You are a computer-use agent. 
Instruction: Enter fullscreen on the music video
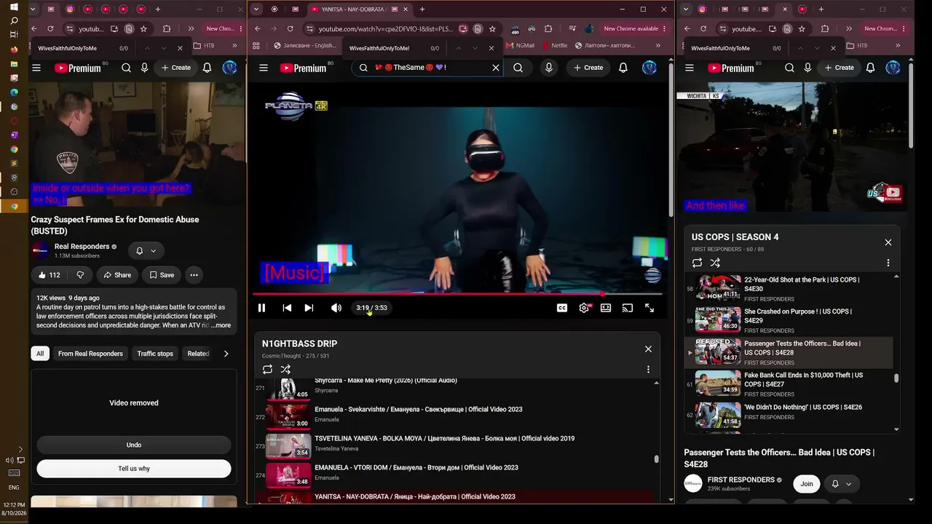649,308
